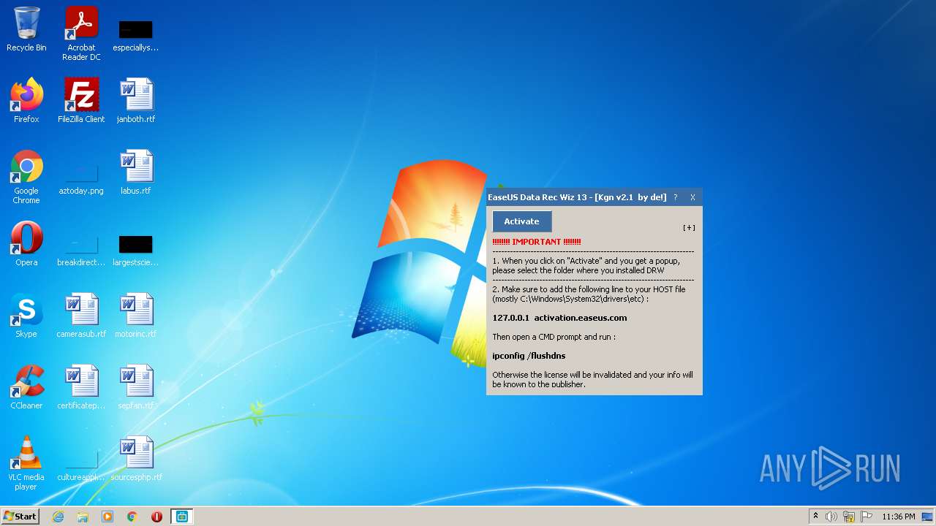Launch Opera desktop shortcut

(x=26, y=243)
